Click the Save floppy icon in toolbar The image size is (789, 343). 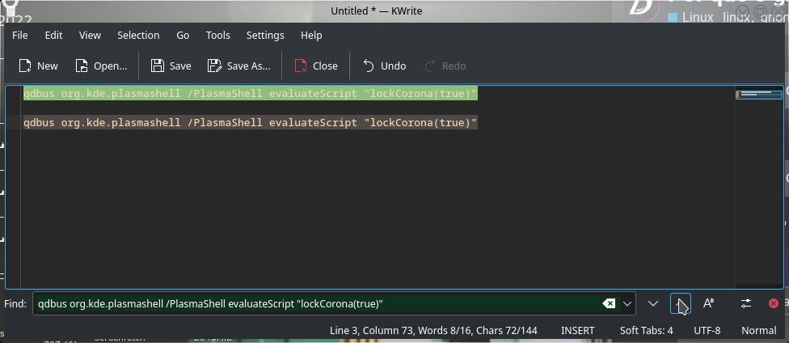(x=158, y=66)
